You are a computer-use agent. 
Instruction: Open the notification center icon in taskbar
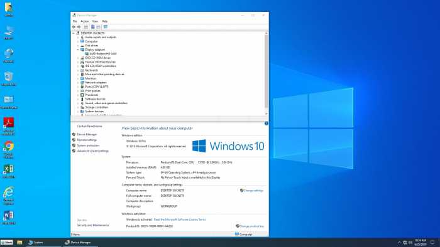tap(432, 242)
